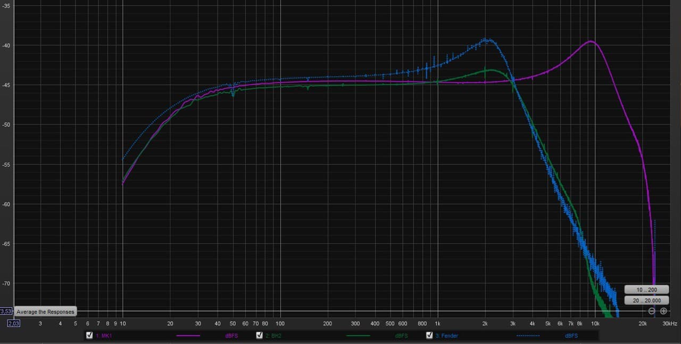The width and height of the screenshot is (681, 344).
Task: Click the magenta MK1 line sample
Action: click(188, 336)
